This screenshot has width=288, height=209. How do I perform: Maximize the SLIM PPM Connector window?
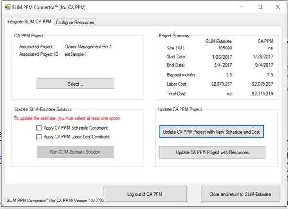[x=260, y=7]
